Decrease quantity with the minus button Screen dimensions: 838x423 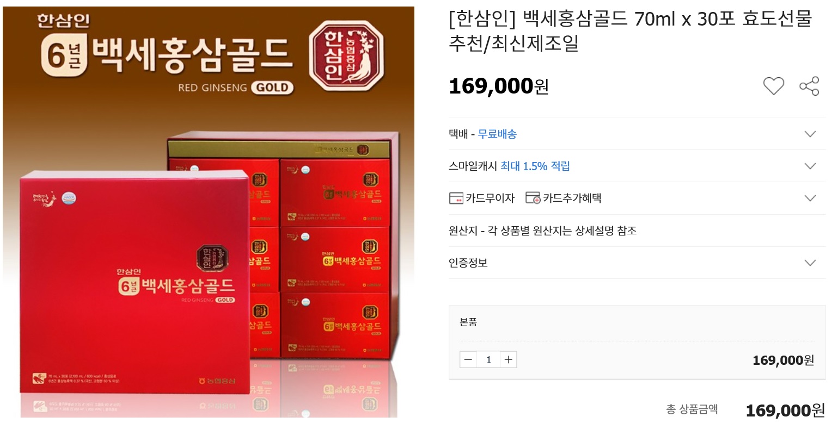[468, 359]
